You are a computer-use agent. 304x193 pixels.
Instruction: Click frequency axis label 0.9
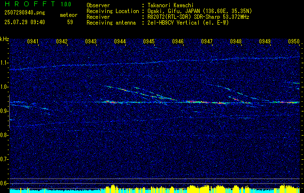click(4, 111)
